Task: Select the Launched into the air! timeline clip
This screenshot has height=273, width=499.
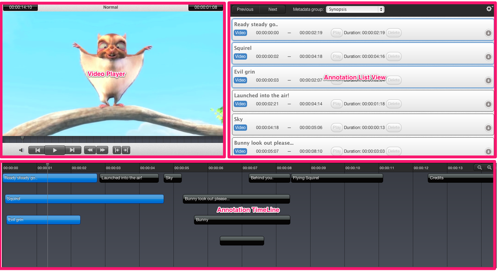Action: (x=129, y=178)
